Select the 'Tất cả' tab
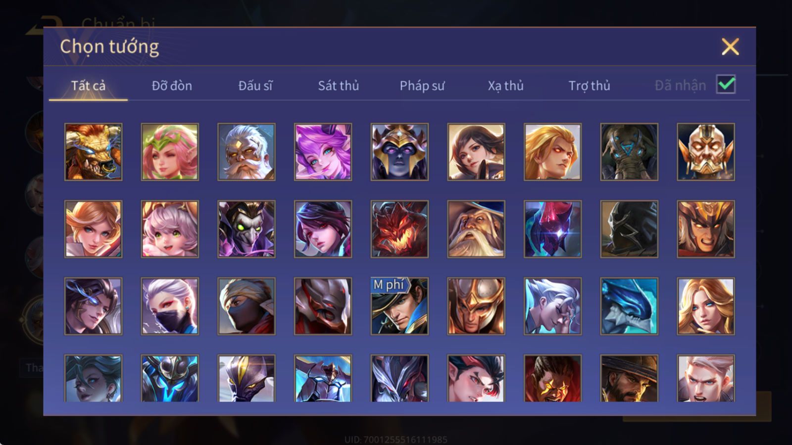The image size is (792, 445). [88, 86]
